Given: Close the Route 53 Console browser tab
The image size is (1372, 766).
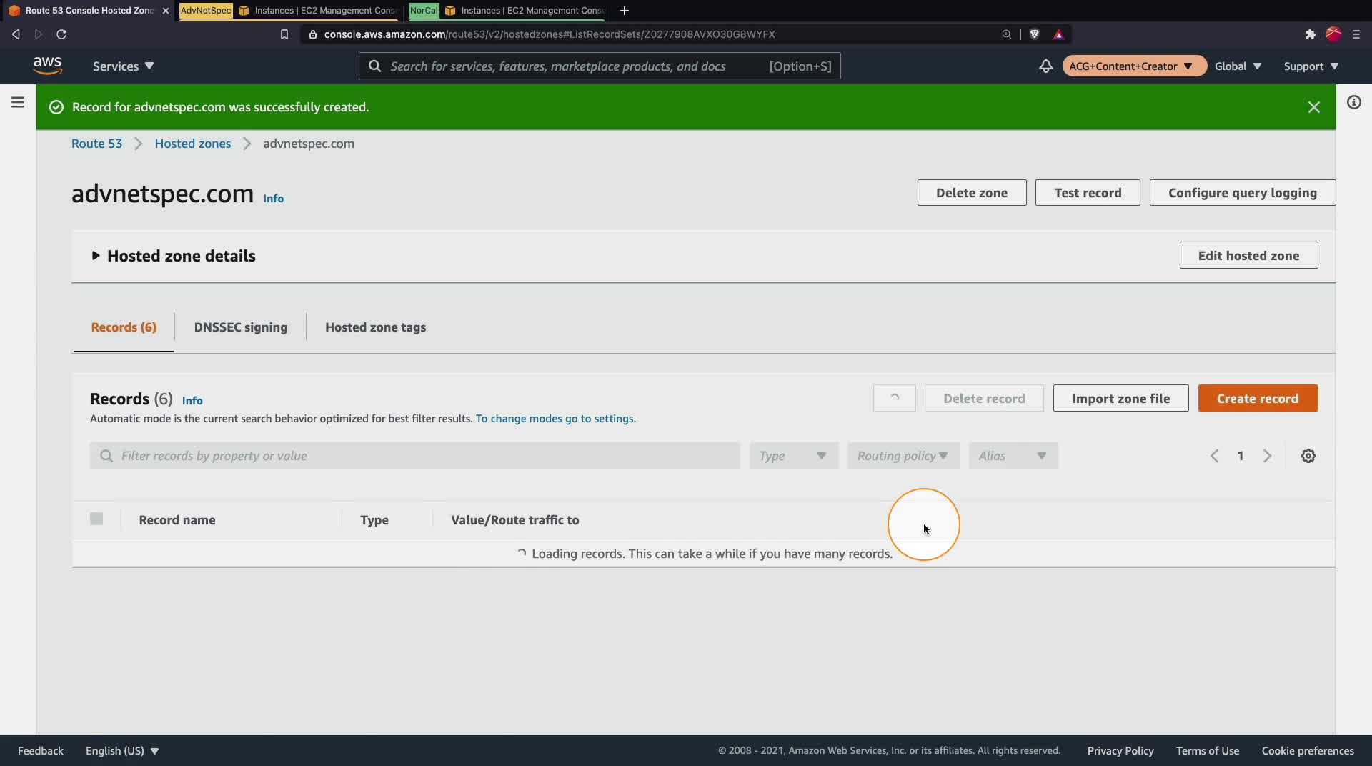Looking at the screenshot, I should point(166,11).
